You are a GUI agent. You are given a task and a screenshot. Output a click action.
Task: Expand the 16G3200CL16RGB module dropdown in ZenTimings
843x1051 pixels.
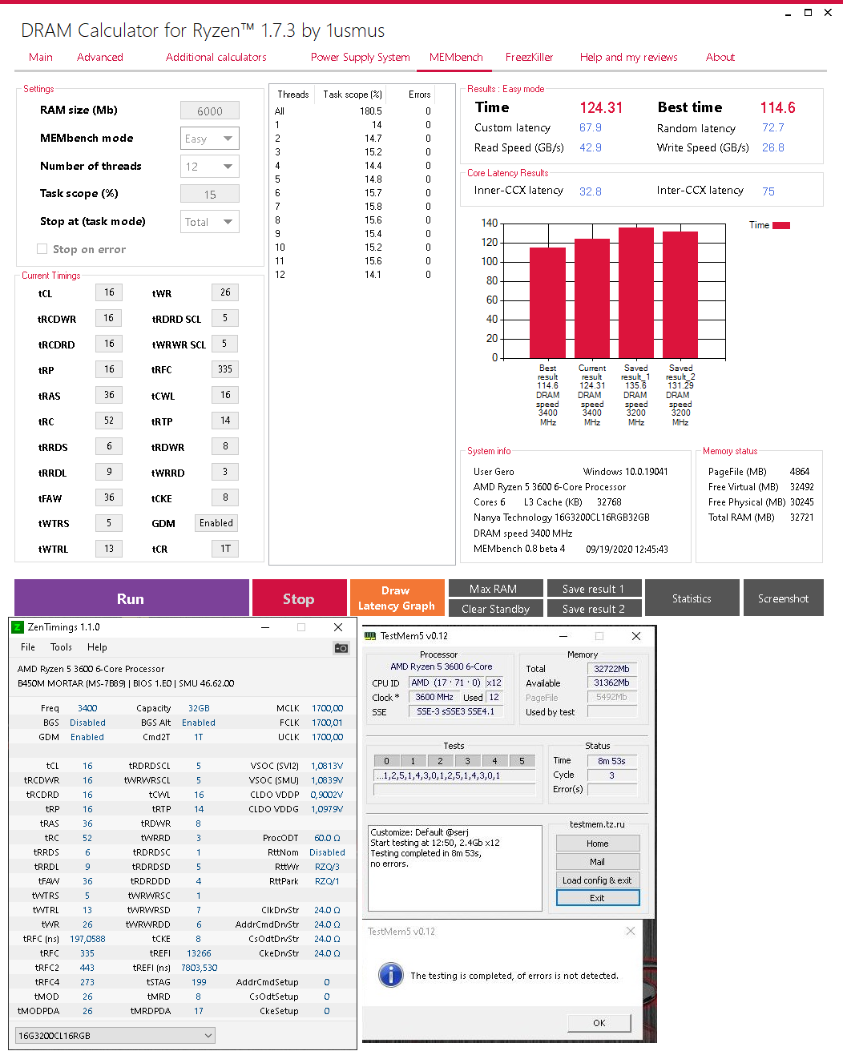[115, 1036]
